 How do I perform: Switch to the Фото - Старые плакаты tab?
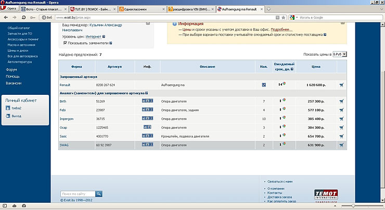pyautogui.click(x=44, y=9)
